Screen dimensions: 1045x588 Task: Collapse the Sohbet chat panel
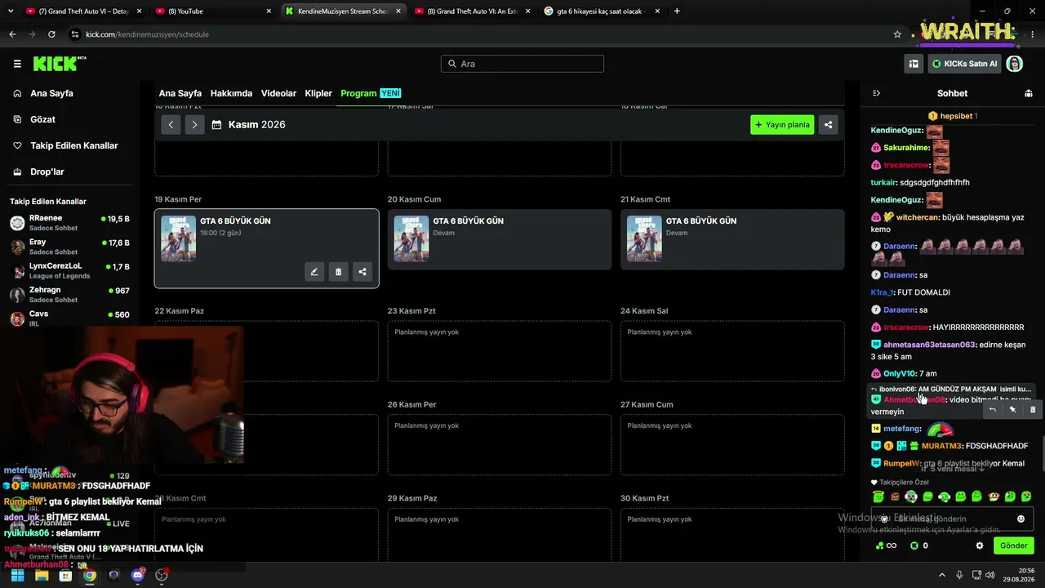[876, 93]
